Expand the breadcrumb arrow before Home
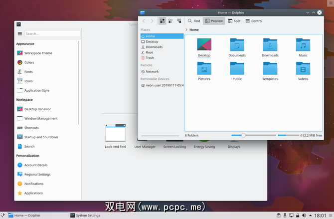The width and height of the screenshot is (334, 219). pyautogui.click(x=186, y=30)
